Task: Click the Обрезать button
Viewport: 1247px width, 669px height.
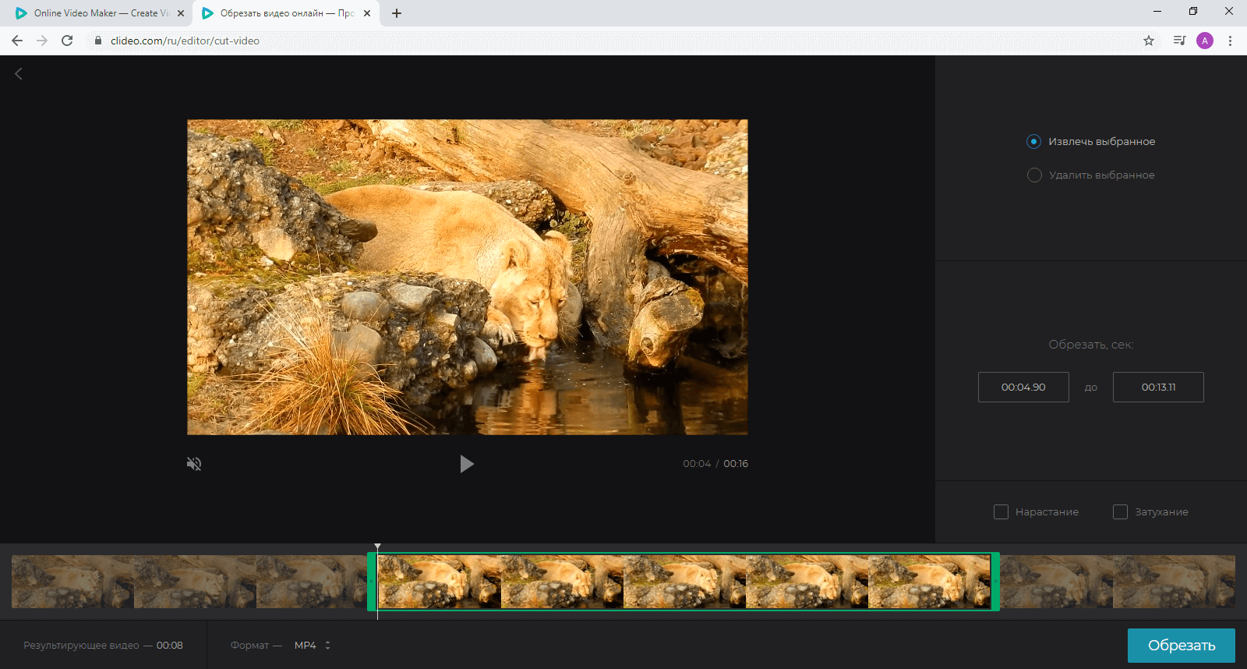Action: coord(1182,646)
